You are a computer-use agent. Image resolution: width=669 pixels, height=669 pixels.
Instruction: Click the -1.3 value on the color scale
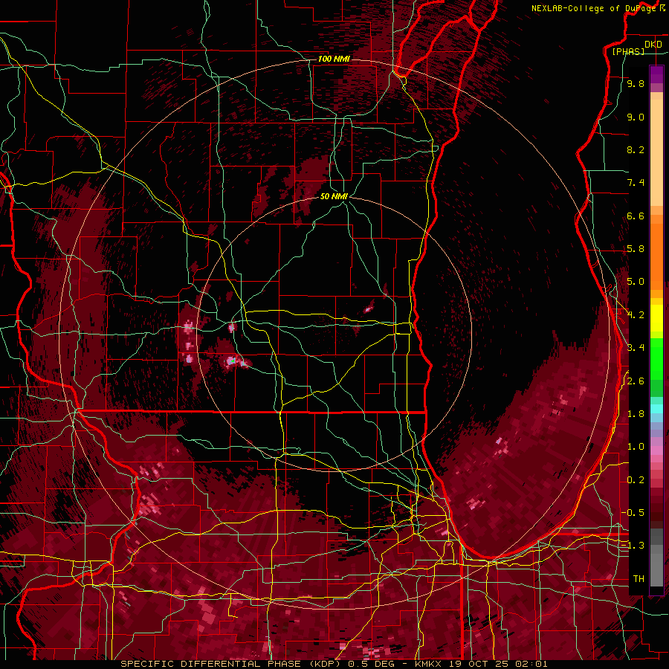(x=633, y=546)
